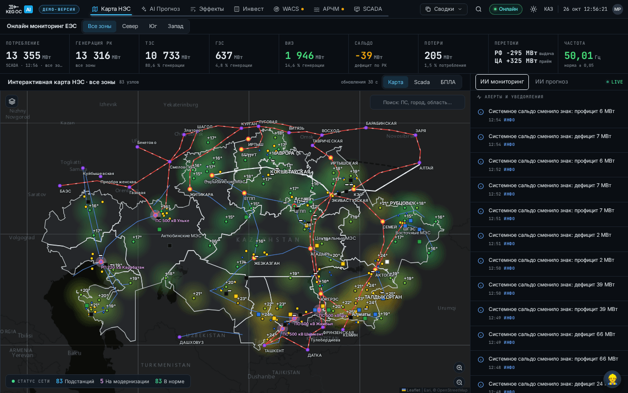
Task: Switch to the WACS tab
Action: [x=288, y=9]
